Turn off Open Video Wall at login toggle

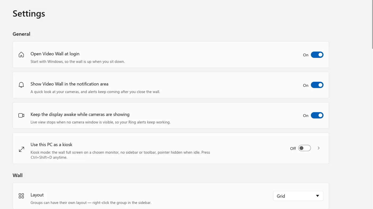[x=317, y=55]
